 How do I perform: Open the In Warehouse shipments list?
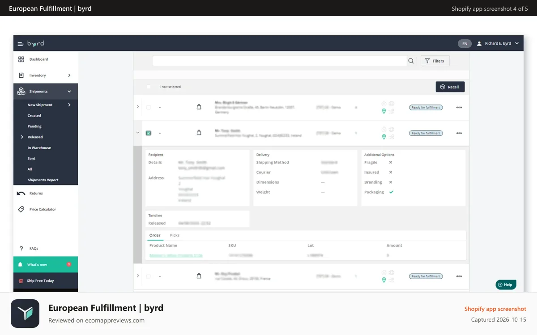coord(39,148)
